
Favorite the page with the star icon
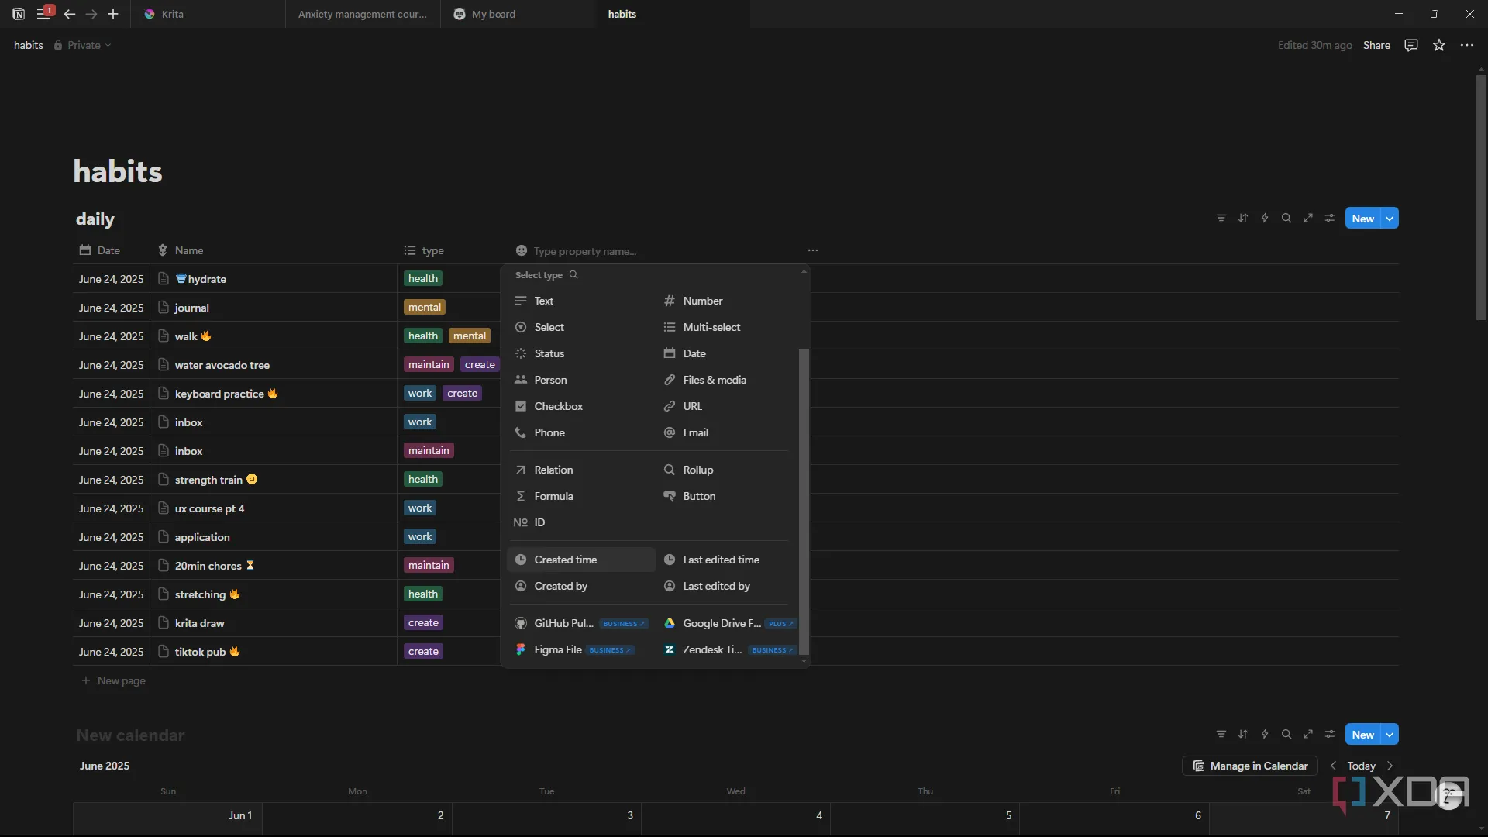(1438, 46)
